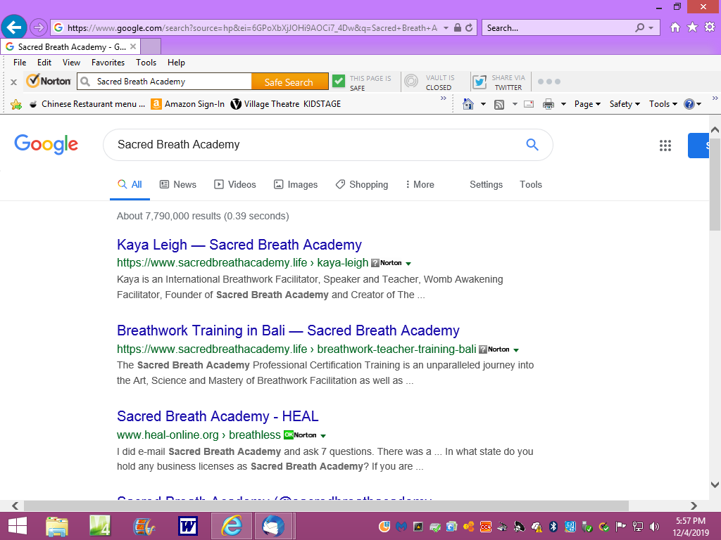
Task: Open 'Kaya Leigh — Sacred Breath Academy' result
Action: [239, 245]
